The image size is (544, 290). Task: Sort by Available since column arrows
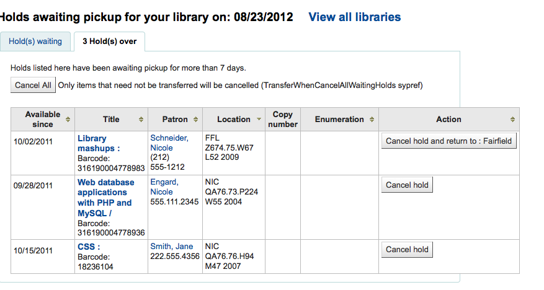pyautogui.click(x=68, y=120)
